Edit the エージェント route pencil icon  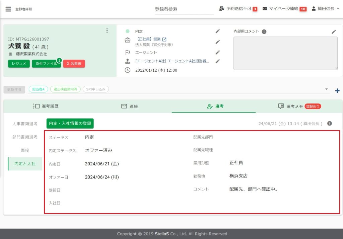[217, 52]
